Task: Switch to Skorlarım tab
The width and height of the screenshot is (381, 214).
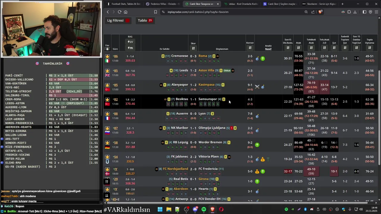Action: 319,4
